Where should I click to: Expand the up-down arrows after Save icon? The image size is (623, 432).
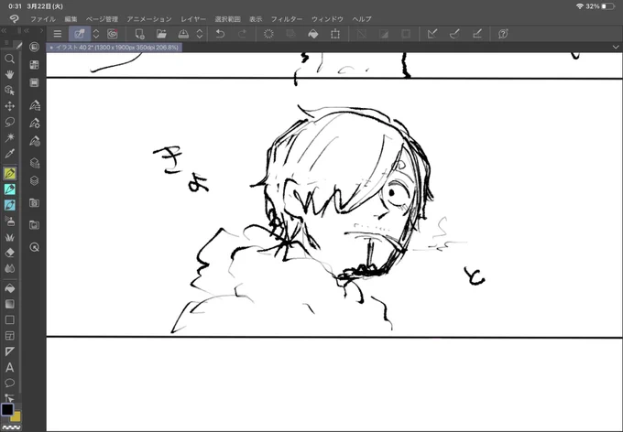(x=200, y=34)
